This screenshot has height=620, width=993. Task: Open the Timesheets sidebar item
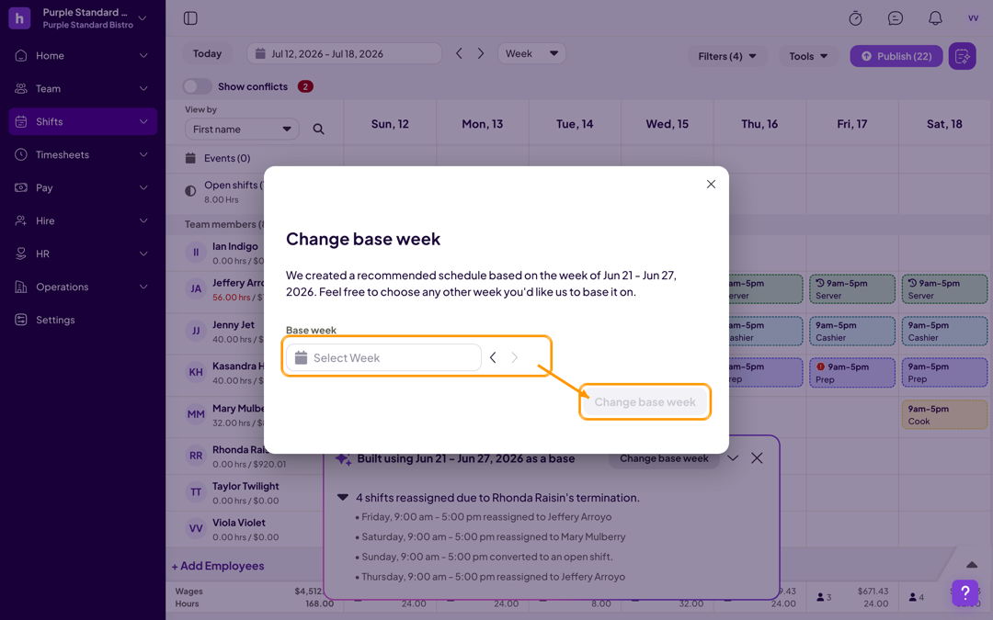(83, 154)
